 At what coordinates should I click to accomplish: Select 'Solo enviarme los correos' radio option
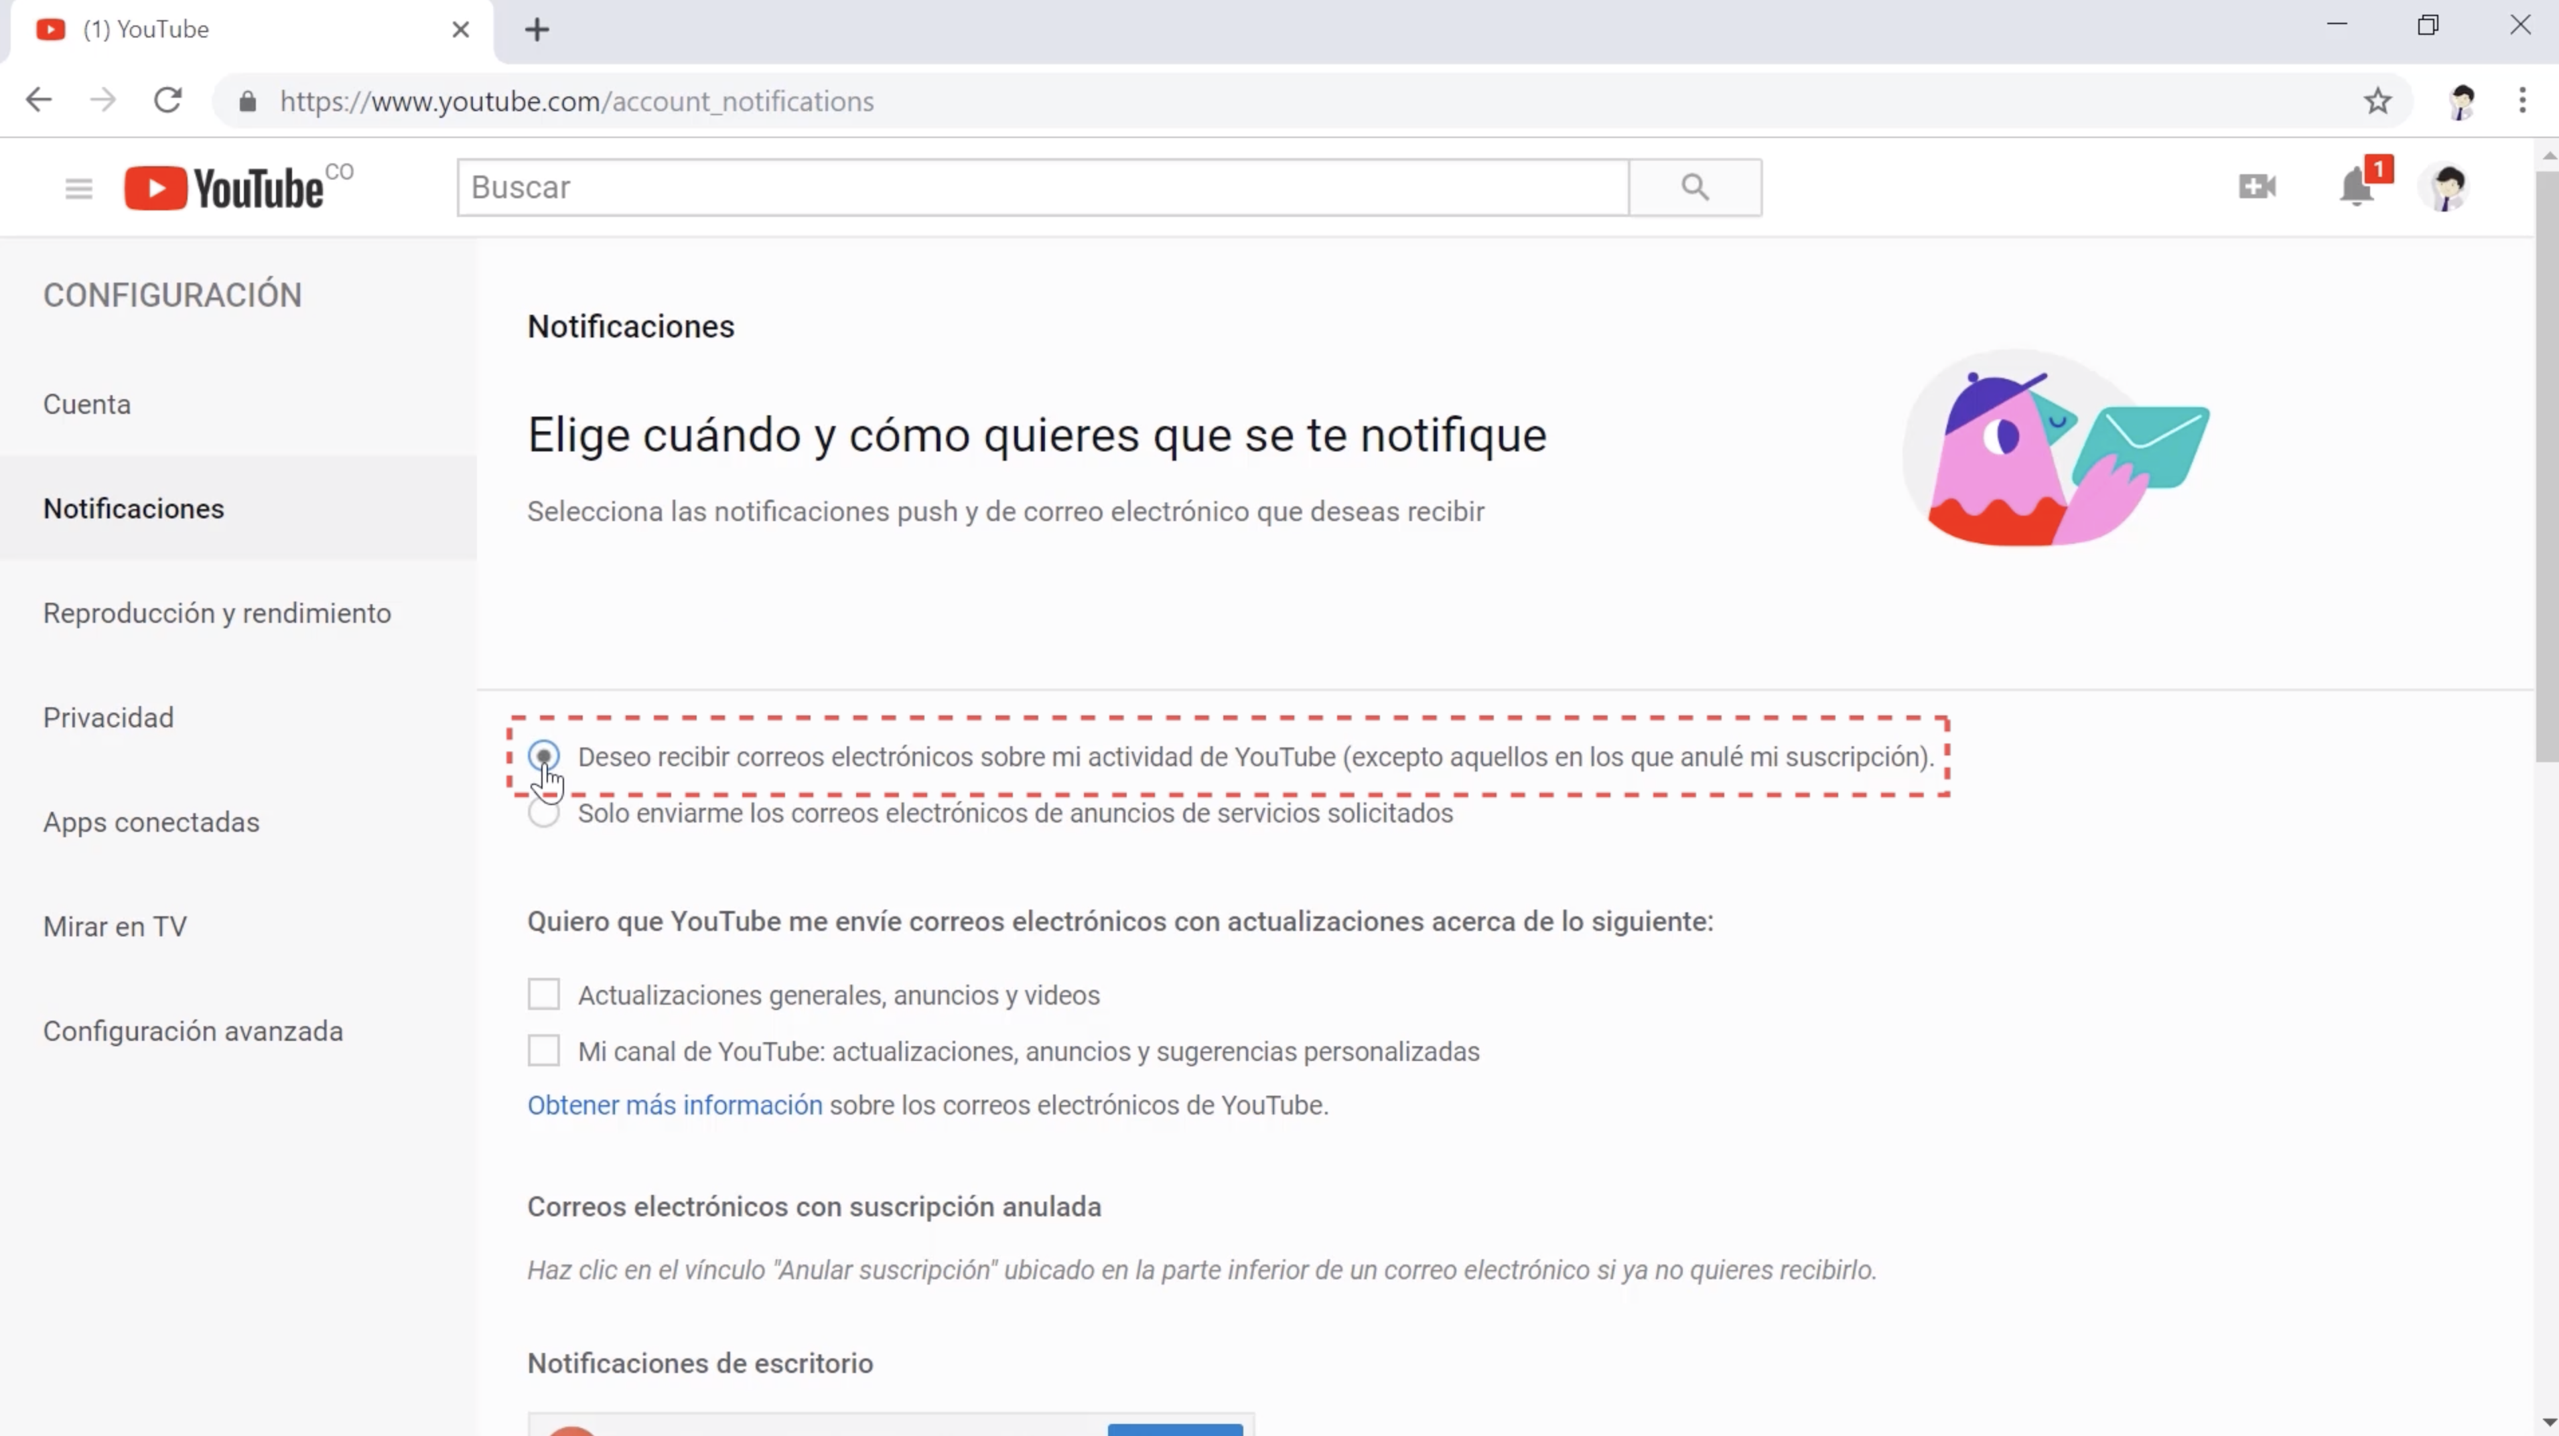coord(543,813)
